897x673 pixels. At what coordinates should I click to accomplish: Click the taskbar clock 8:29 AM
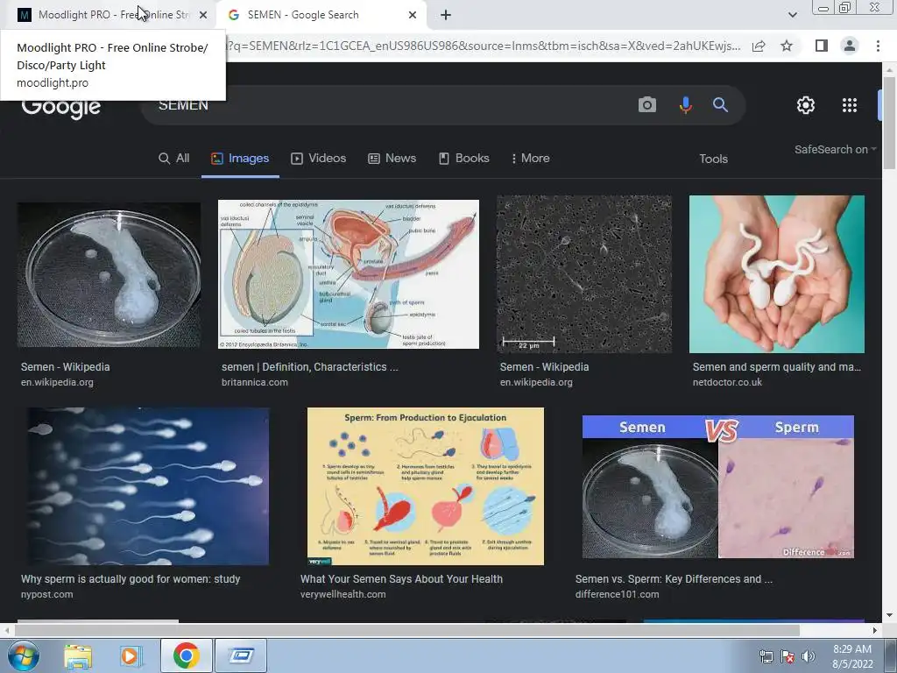click(851, 649)
